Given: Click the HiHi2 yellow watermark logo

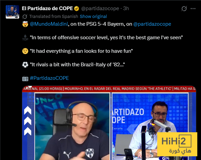Looking at the screenshot, I should coord(177,144).
